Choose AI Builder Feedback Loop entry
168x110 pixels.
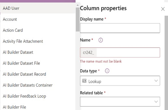click(x=38, y=96)
